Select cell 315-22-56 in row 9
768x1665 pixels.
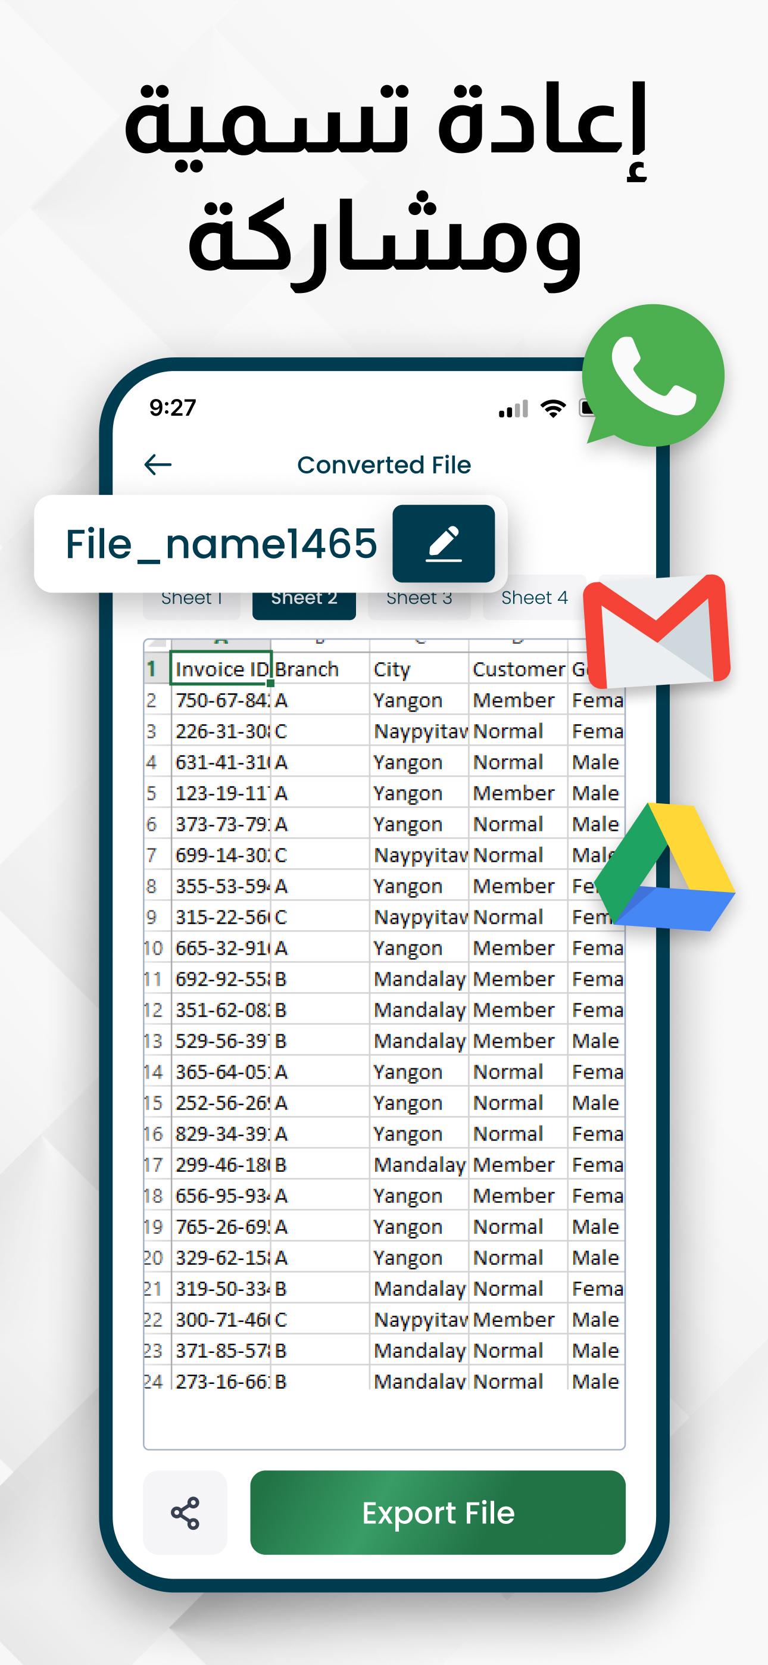(x=220, y=917)
